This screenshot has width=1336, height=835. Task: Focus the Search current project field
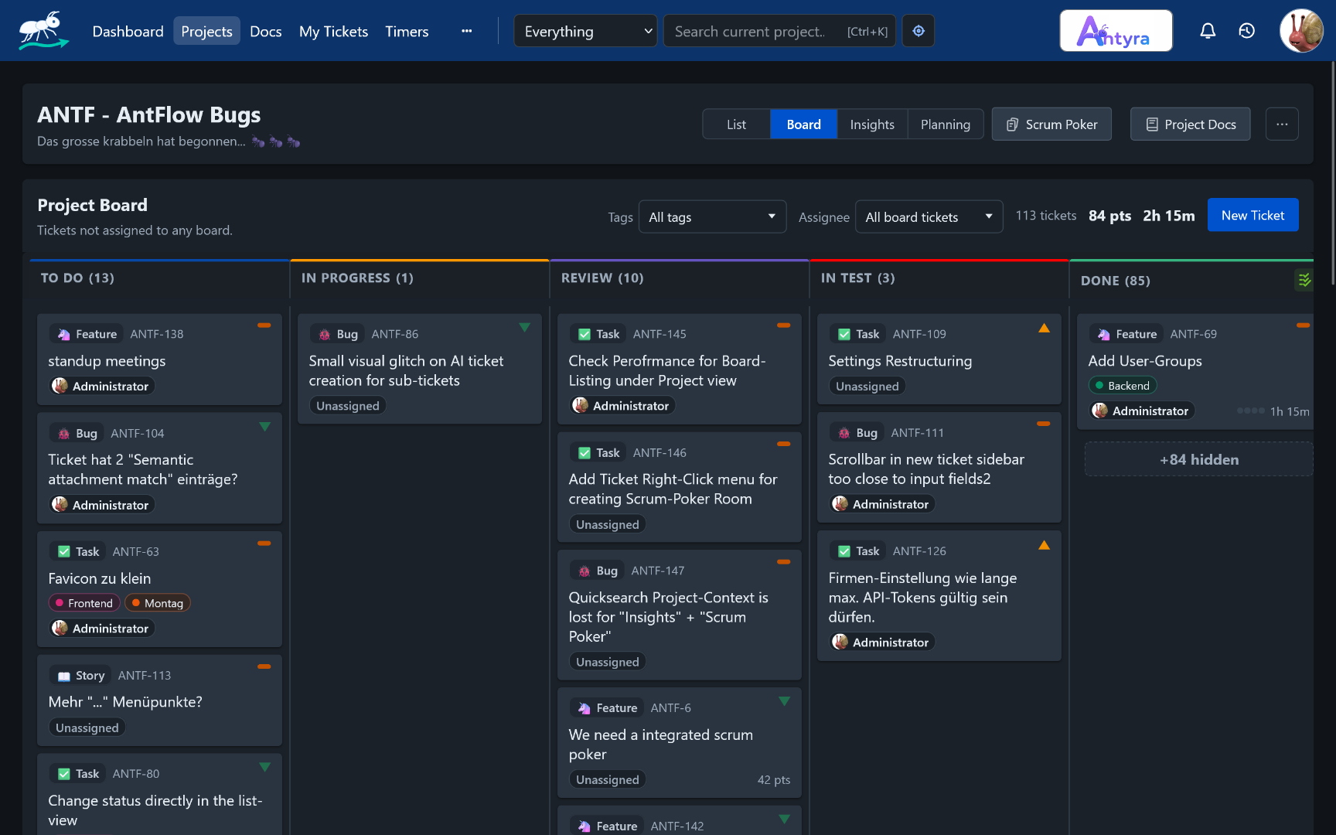779,31
